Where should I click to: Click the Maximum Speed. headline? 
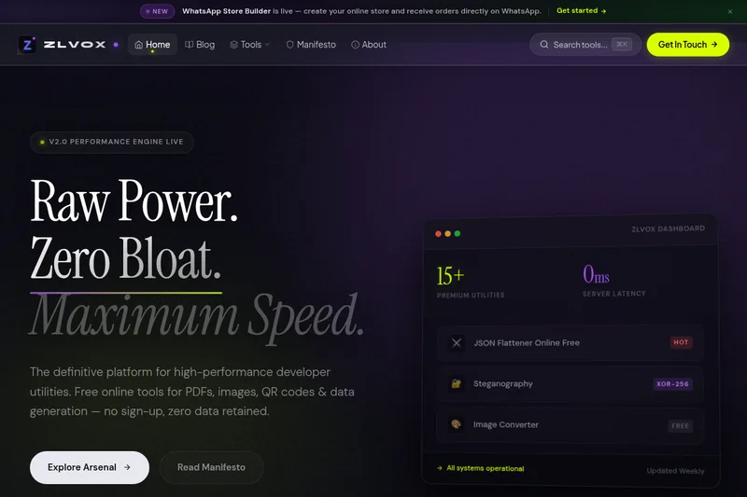pyautogui.click(x=197, y=317)
